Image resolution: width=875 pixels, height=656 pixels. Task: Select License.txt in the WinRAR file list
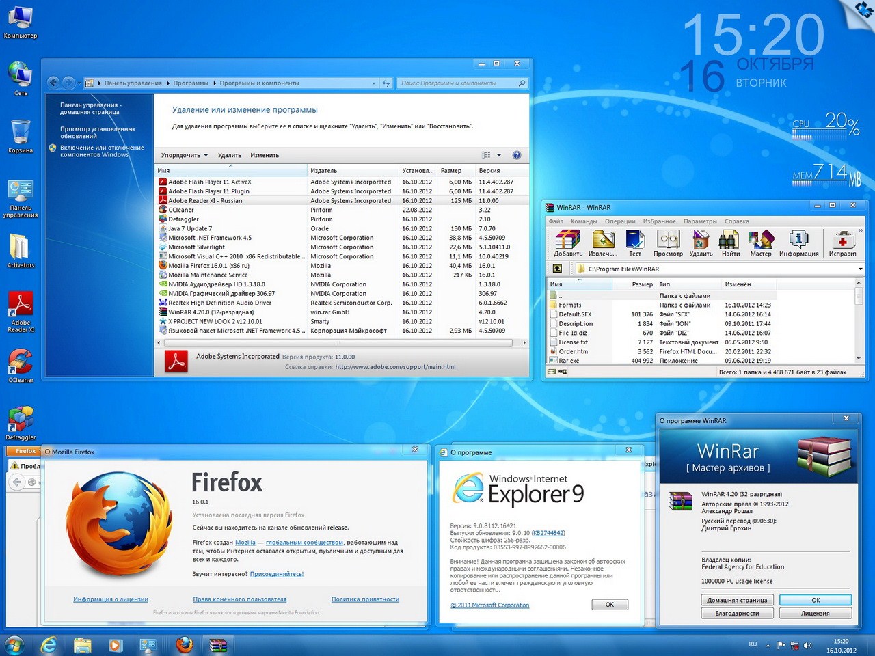pyautogui.click(x=573, y=342)
